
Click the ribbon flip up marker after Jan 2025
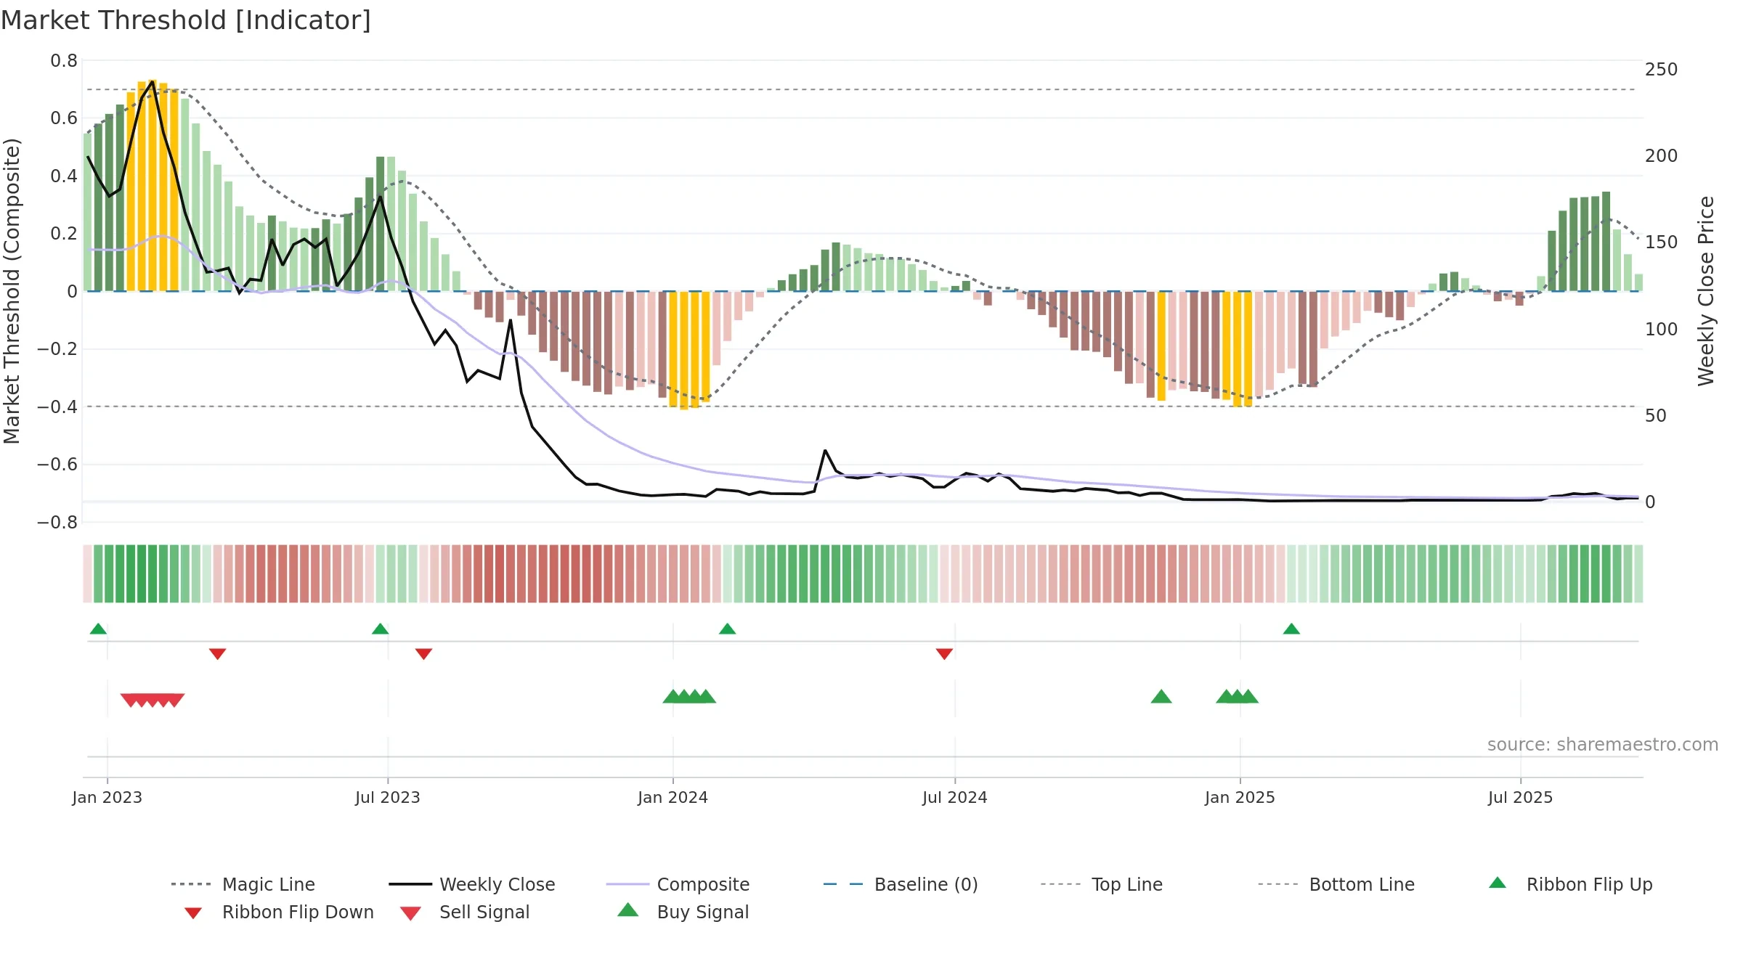point(1291,629)
